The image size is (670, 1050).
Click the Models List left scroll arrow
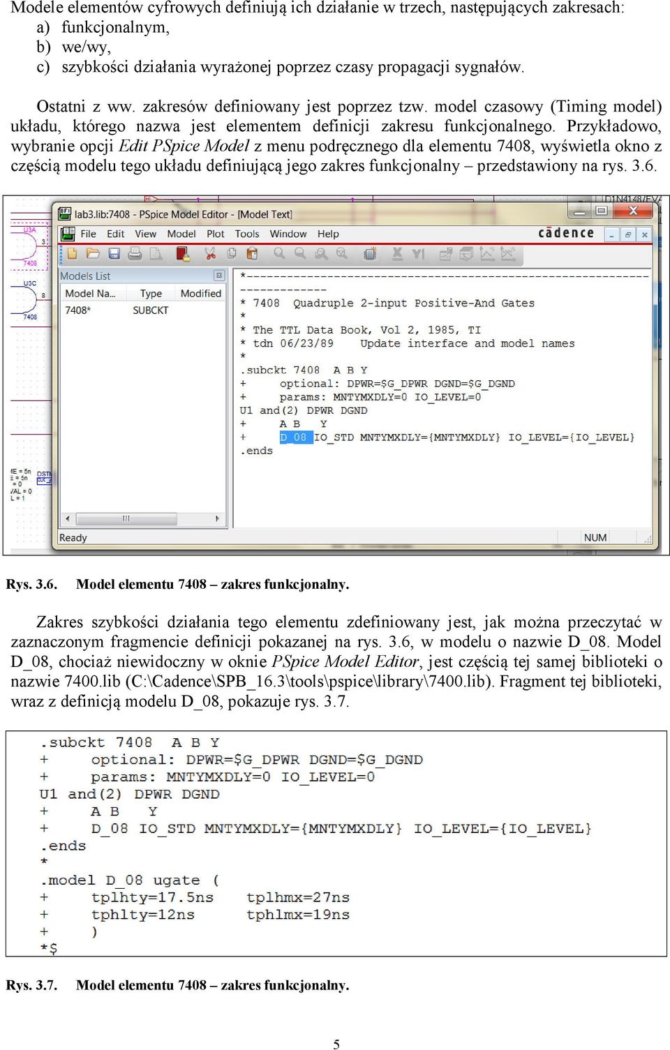click(x=68, y=518)
